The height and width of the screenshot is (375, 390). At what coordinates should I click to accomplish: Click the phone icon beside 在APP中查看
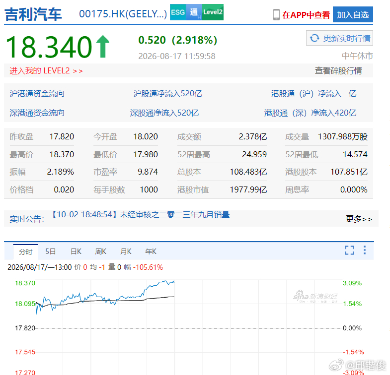point(276,15)
